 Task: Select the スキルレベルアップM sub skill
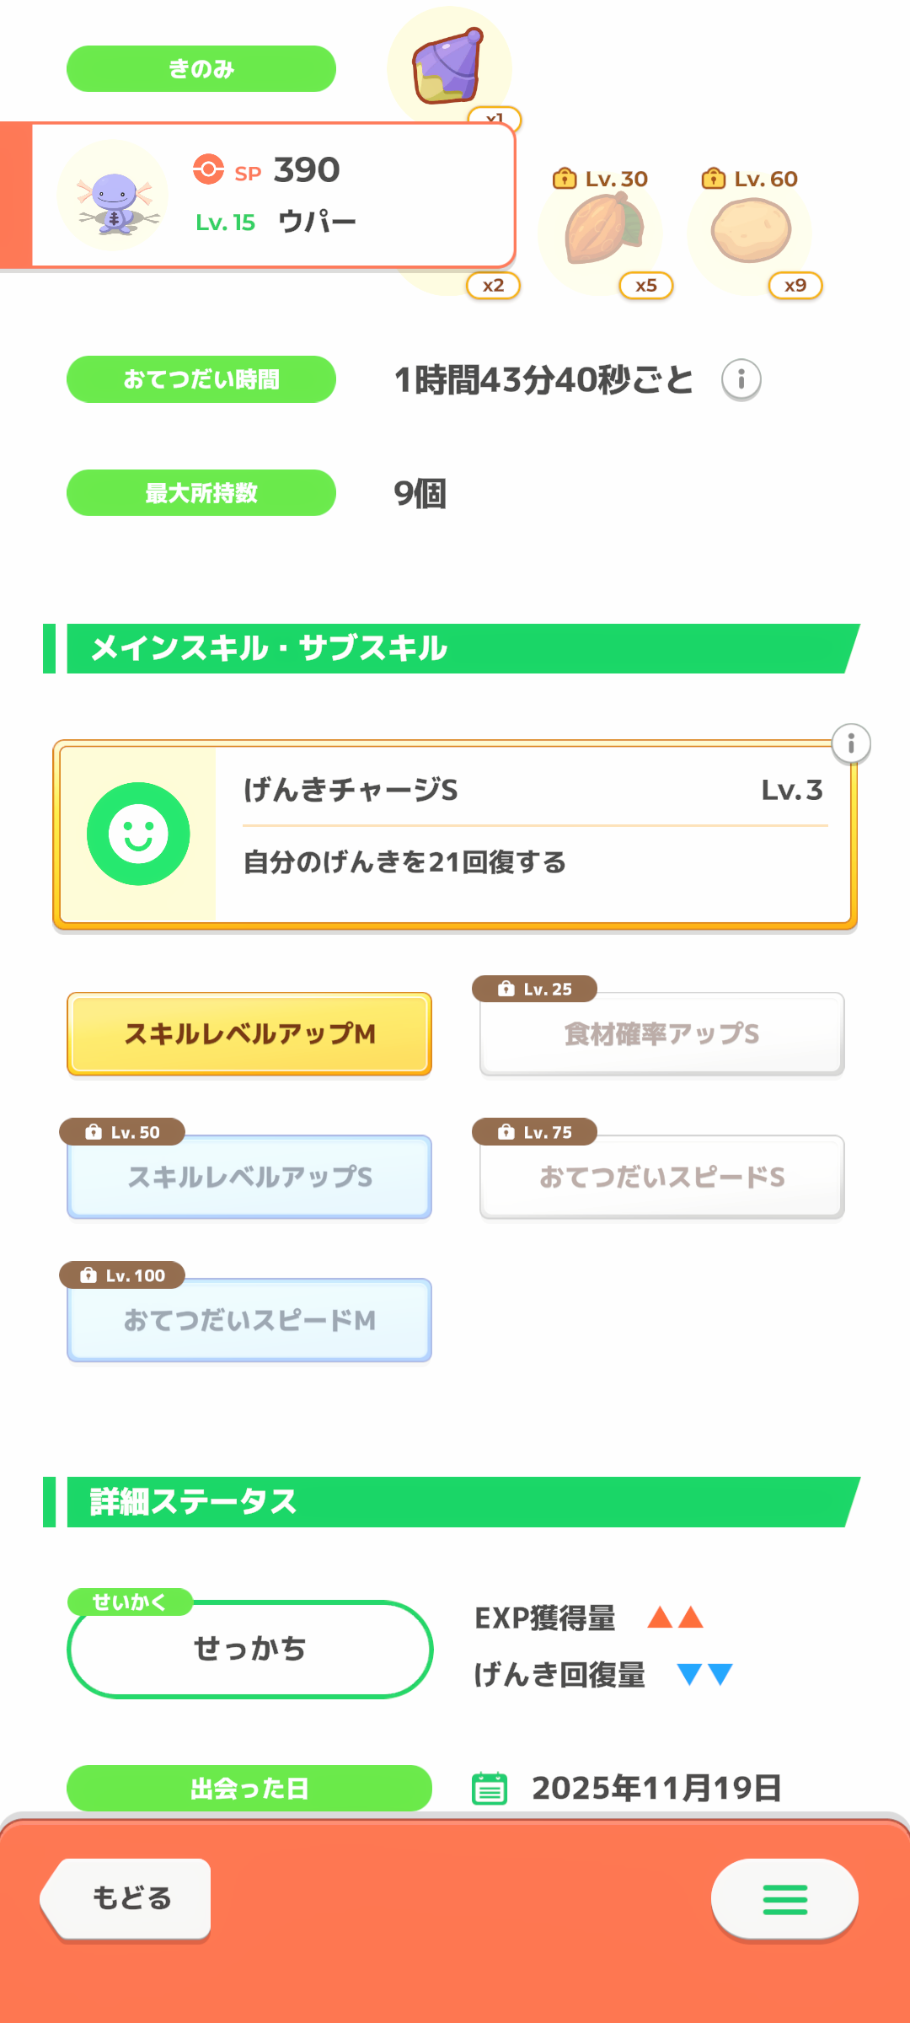pos(249,1033)
